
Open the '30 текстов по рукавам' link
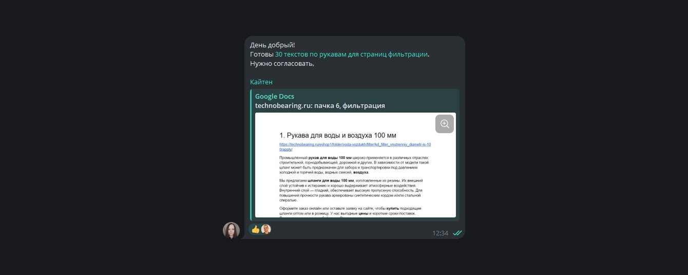point(351,54)
